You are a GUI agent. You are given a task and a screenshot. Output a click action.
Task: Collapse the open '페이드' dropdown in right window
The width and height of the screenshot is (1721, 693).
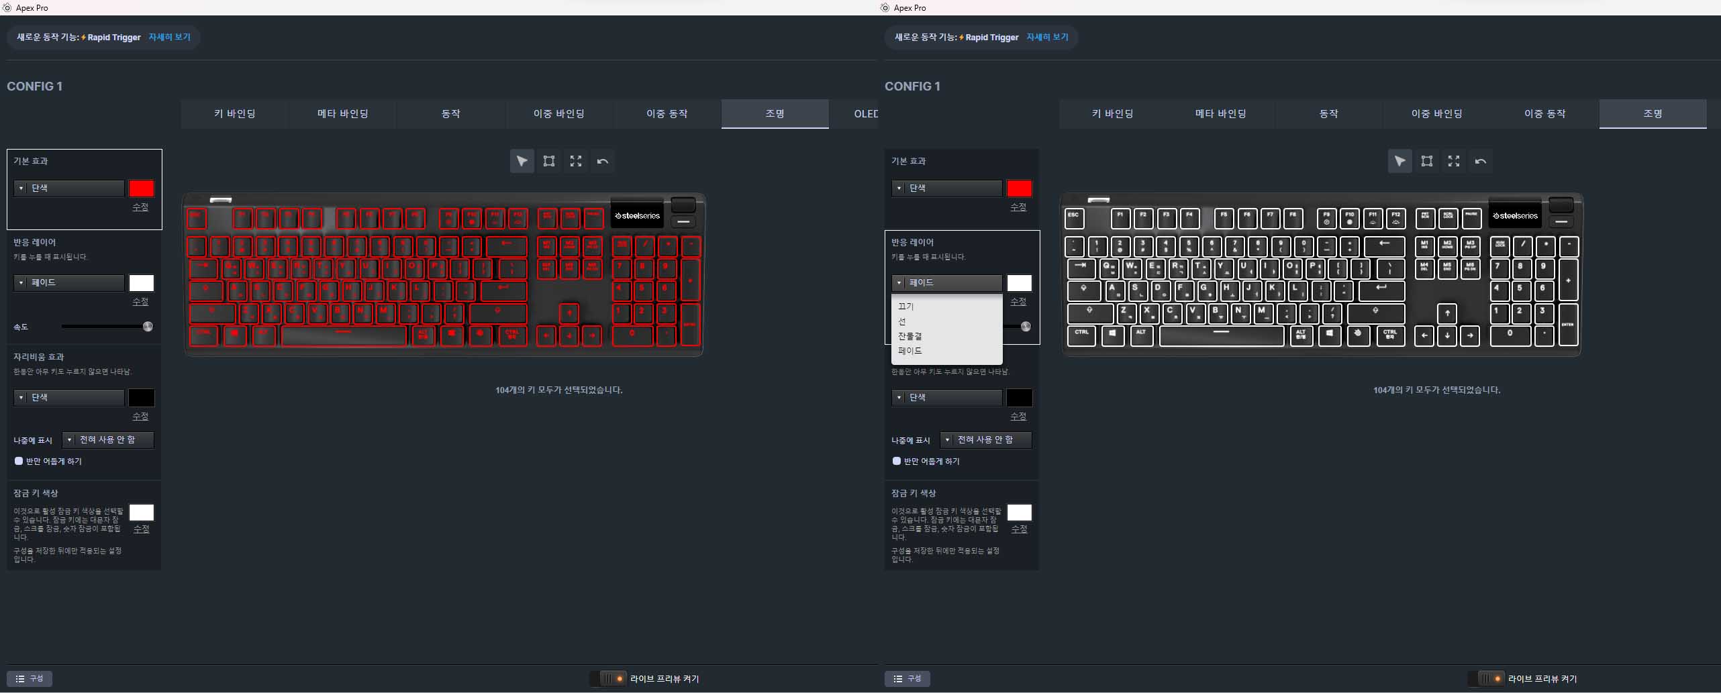pyautogui.click(x=947, y=282)
